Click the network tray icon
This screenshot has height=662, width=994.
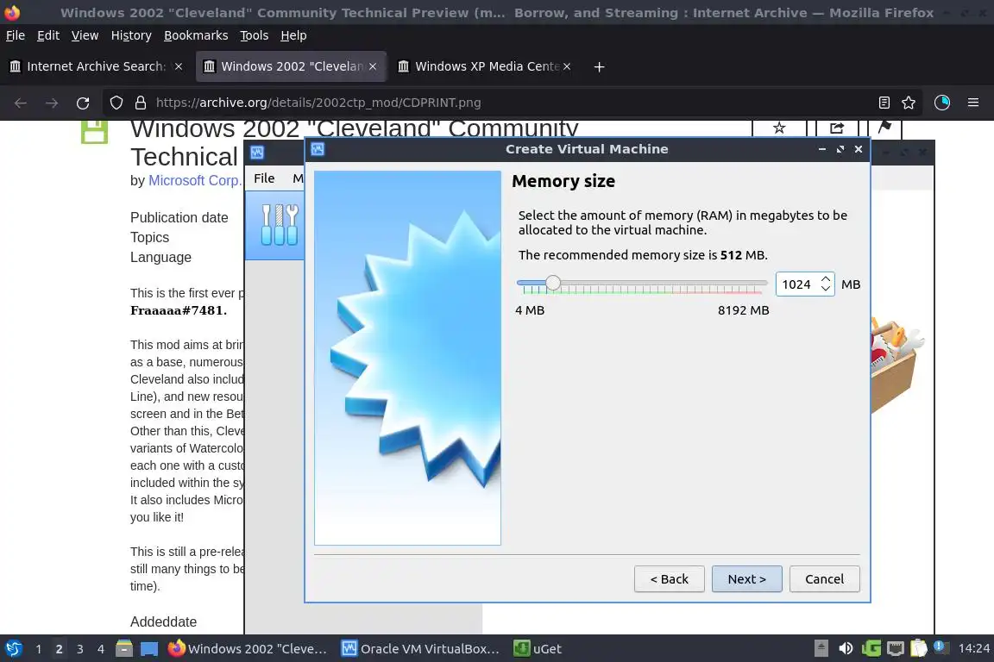(x=895, y=648)
